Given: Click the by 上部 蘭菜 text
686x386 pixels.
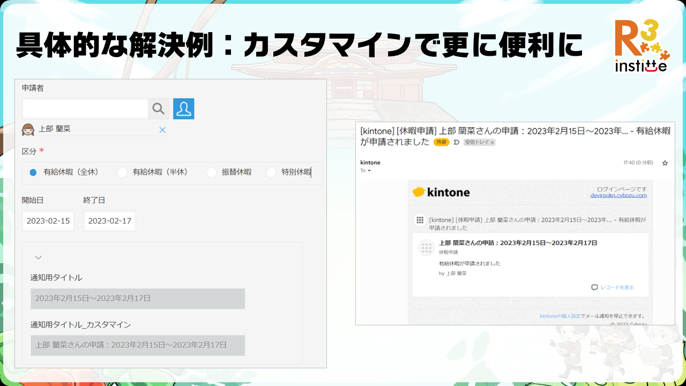Looking at the screenshot, I should tap(453, 273).
